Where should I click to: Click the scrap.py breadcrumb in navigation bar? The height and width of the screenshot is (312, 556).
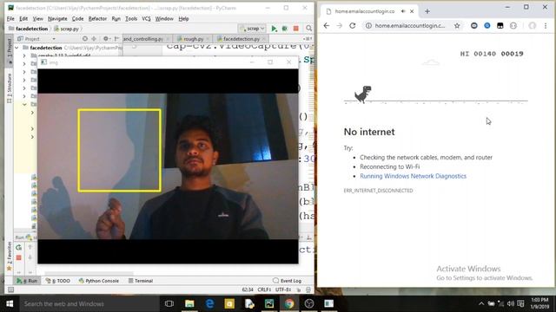pyautogui.click(x=67, y=29)
